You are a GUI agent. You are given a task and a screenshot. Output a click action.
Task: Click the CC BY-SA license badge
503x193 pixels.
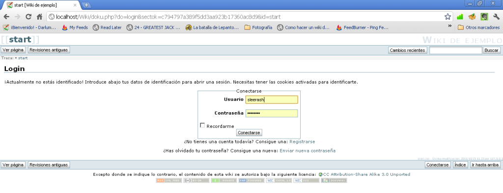coord(196,181)
